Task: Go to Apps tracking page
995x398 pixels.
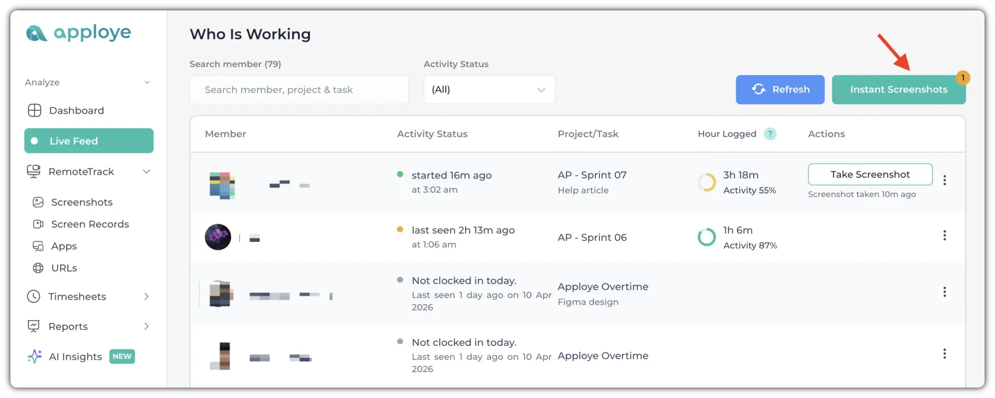Action: pos(64,246)
